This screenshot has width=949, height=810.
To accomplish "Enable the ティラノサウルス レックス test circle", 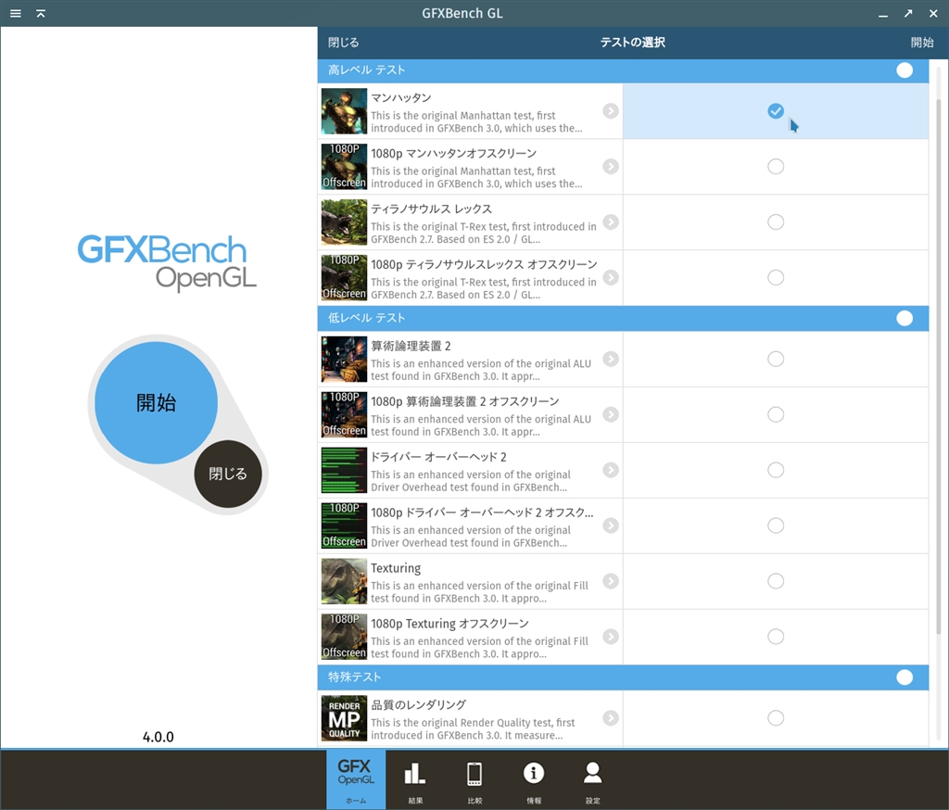I will click(x=776, y=222).
